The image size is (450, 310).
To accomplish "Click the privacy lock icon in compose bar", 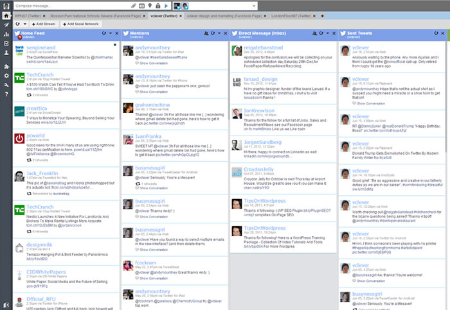I will [158, 5].
